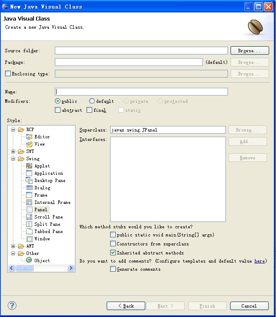Click the Name text field

coord(141,92)
